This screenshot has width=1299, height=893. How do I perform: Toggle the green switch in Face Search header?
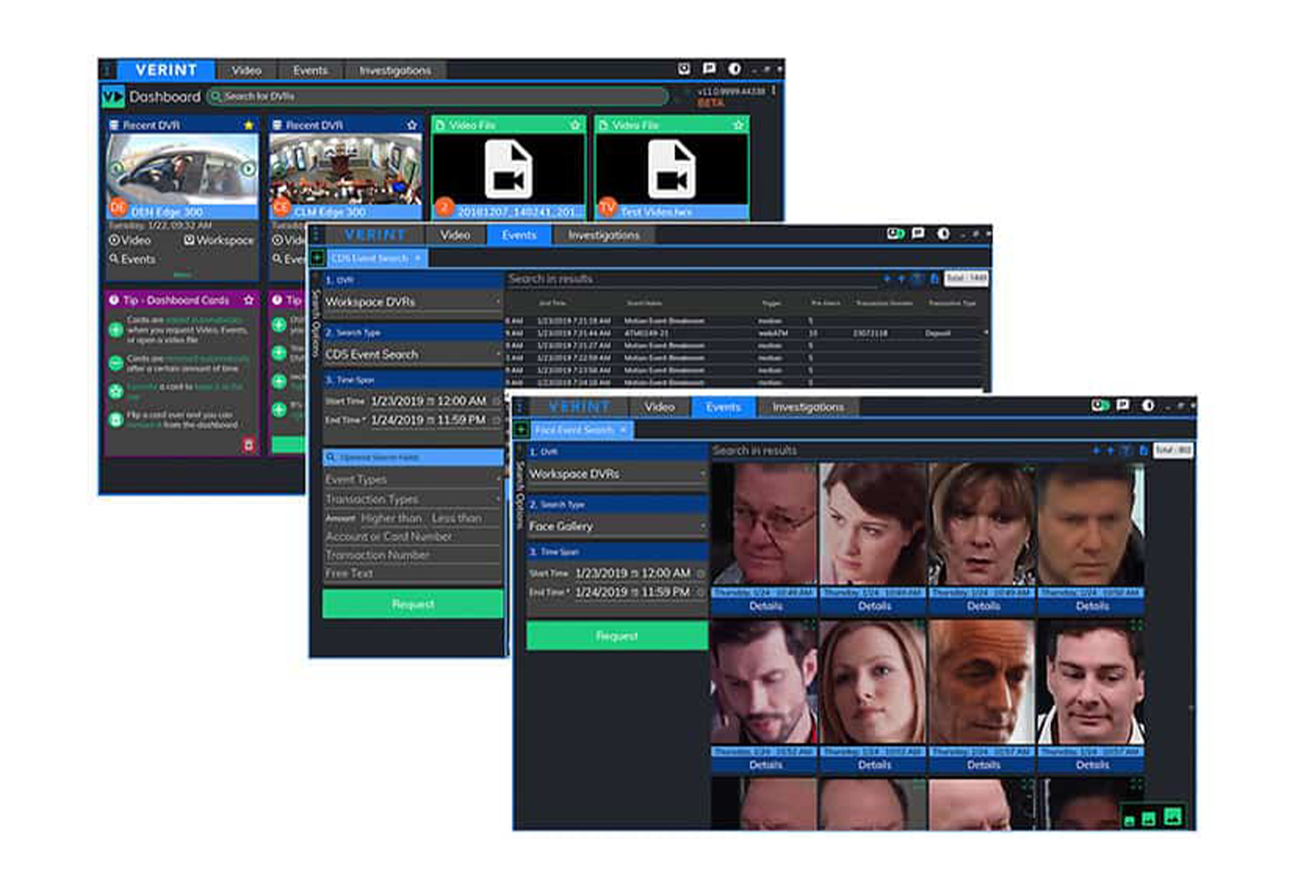tap(1100, 406)
